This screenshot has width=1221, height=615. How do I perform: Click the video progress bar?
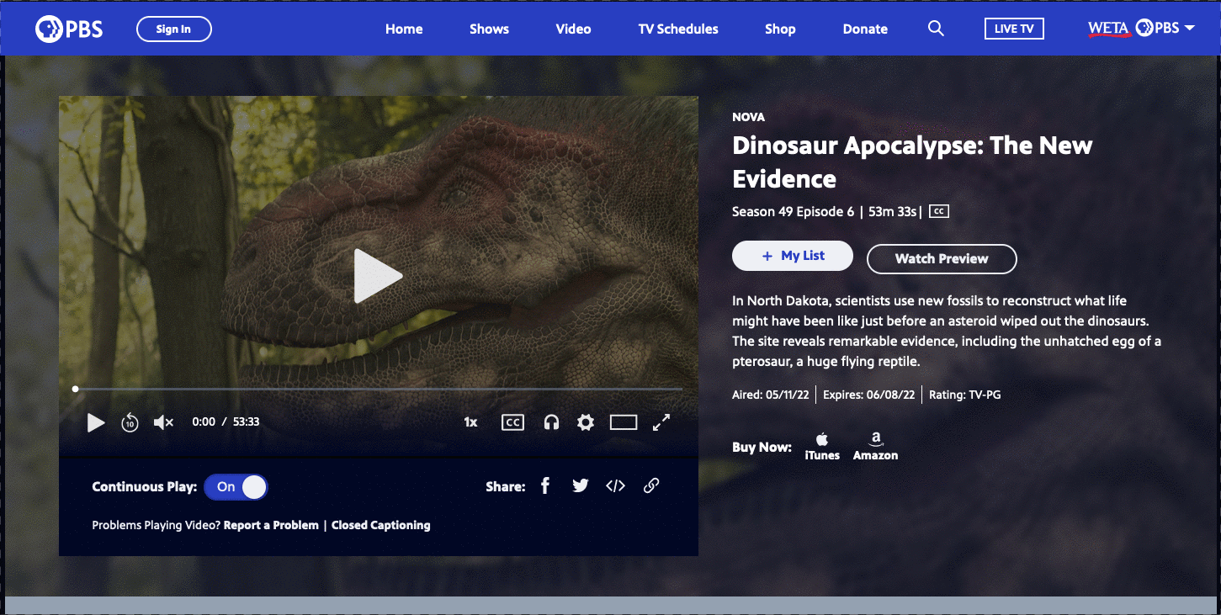379,389
